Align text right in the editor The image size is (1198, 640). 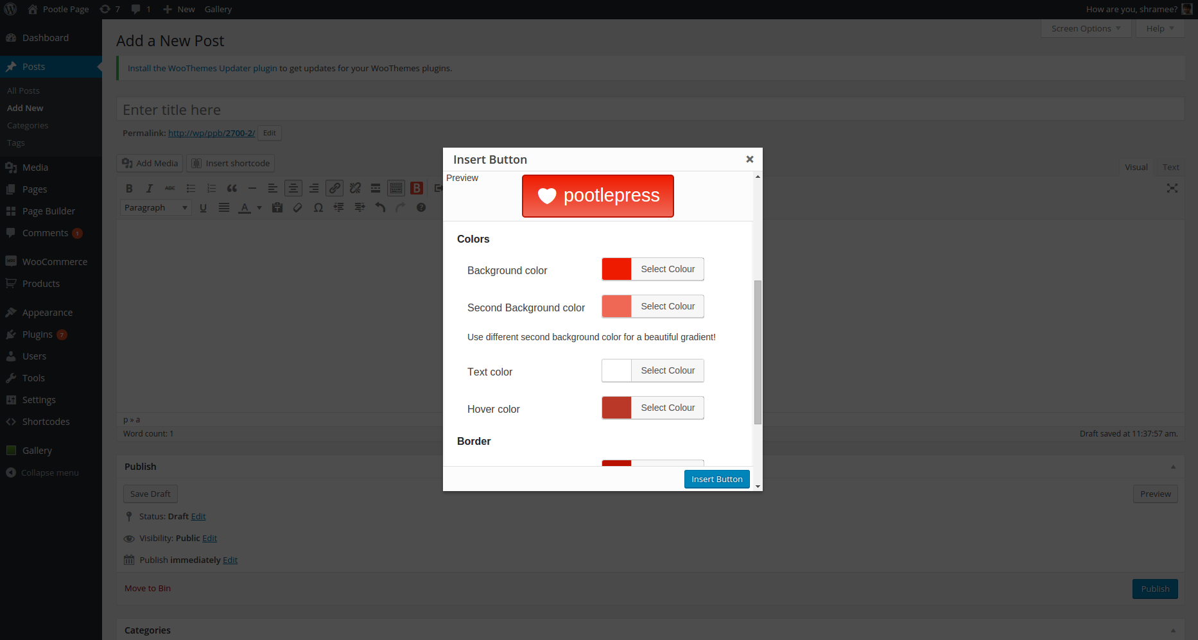pos(314,188)
